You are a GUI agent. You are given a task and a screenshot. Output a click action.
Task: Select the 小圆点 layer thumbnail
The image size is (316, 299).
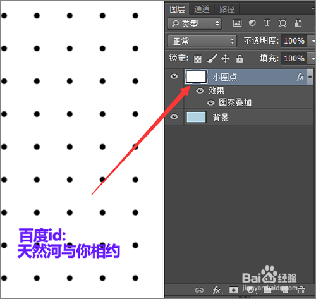coord(196,76)
